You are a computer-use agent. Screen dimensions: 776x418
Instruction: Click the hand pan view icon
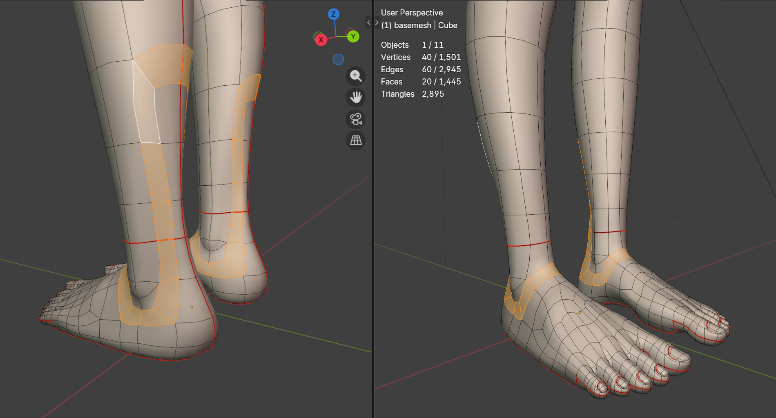356,98
